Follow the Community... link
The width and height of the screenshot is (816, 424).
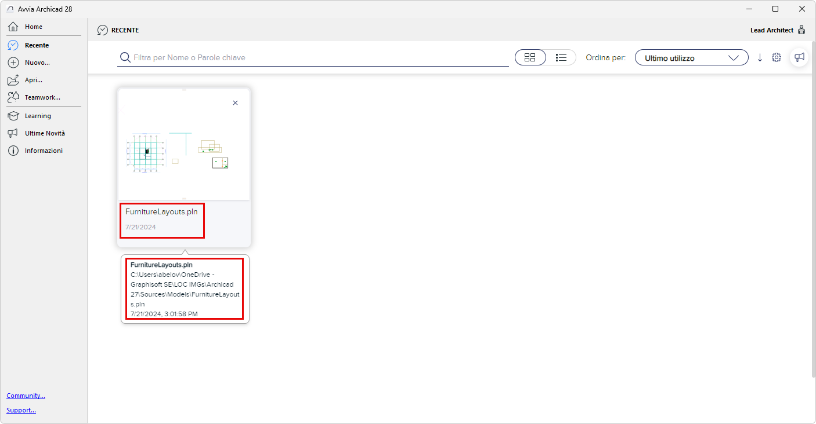[x=26, y=396]
